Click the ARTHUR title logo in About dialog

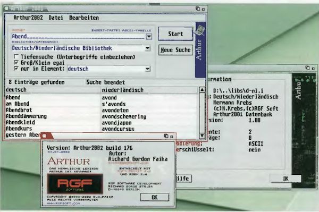tap(69, 162)
